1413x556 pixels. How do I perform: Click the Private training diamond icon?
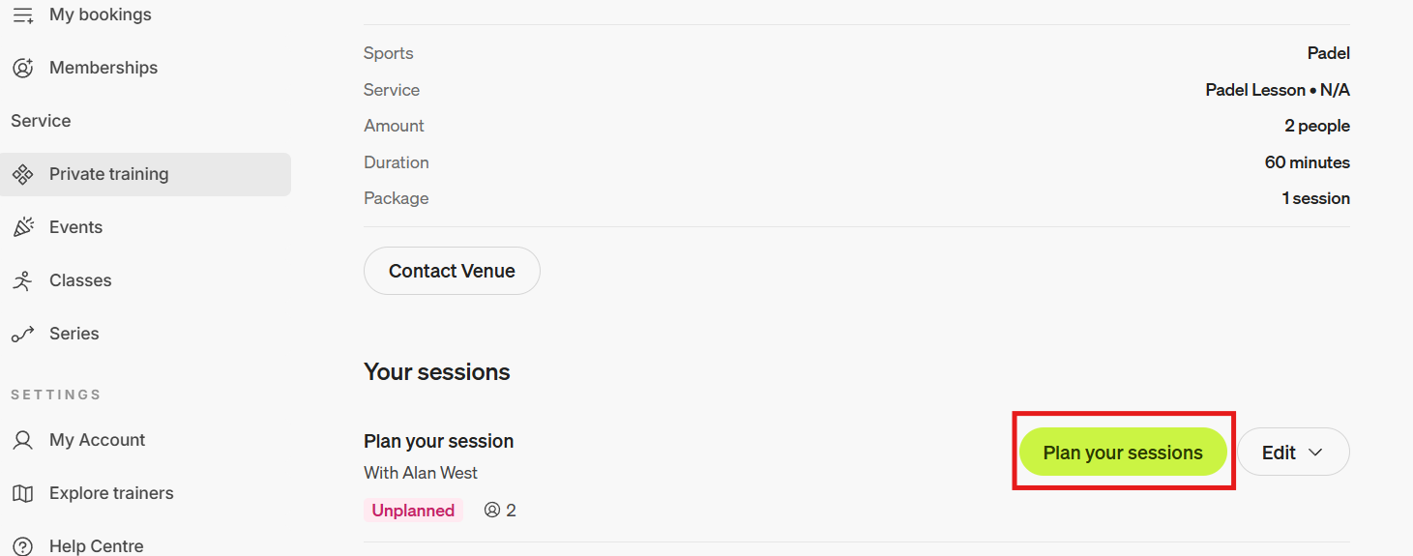click(x=22, y=174)
